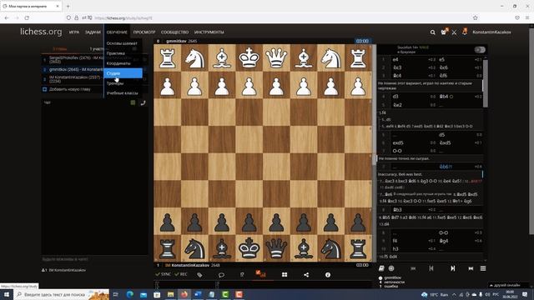Image resolution: width=534 pixels, height=300 pixels.
Task: Open the lichess search magnifier icon
Action: click(x=432, y=32)
